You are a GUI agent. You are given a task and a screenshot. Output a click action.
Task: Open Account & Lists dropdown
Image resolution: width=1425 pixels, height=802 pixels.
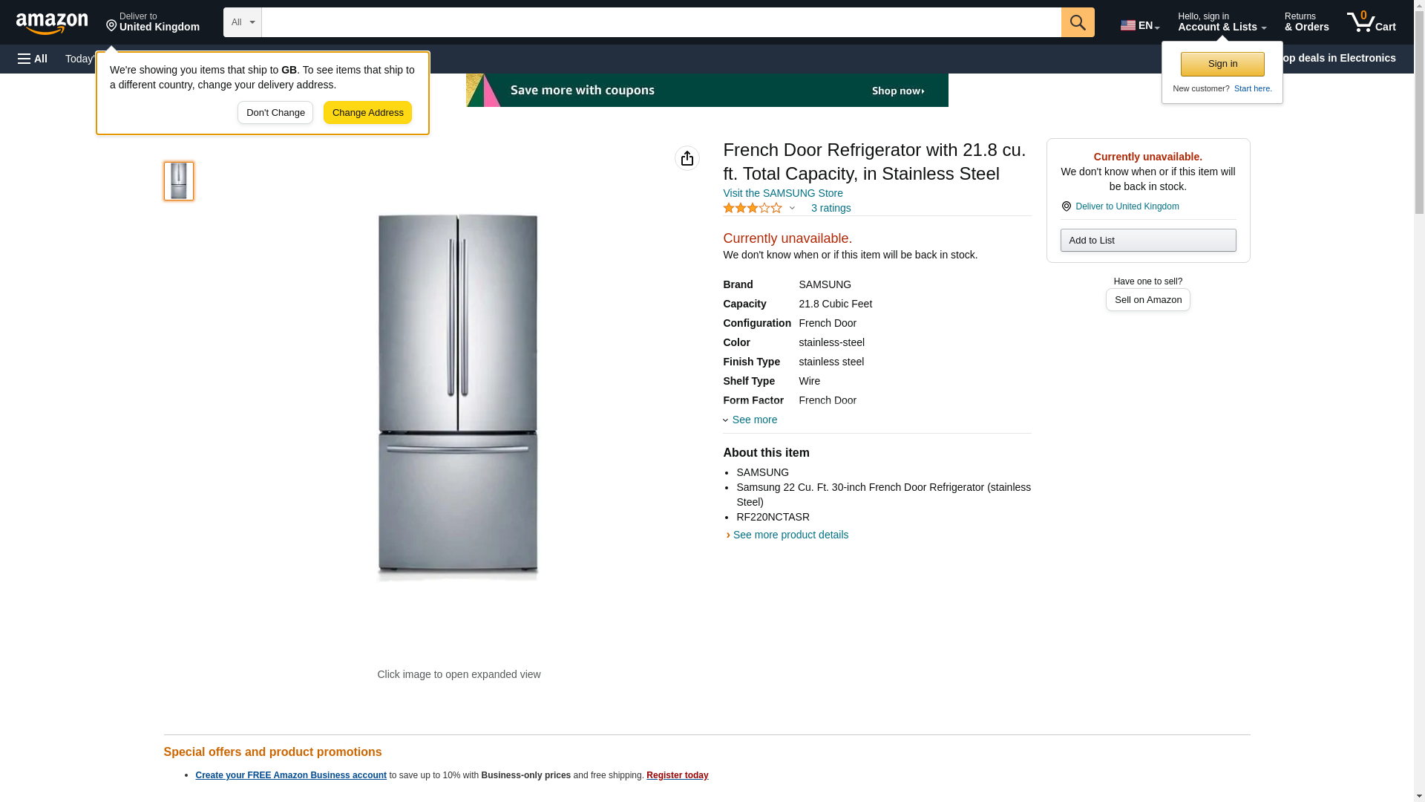pyautogui.click(x=1222, y=22)
